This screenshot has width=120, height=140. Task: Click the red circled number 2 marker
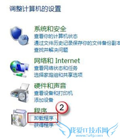tap(62, 108)
